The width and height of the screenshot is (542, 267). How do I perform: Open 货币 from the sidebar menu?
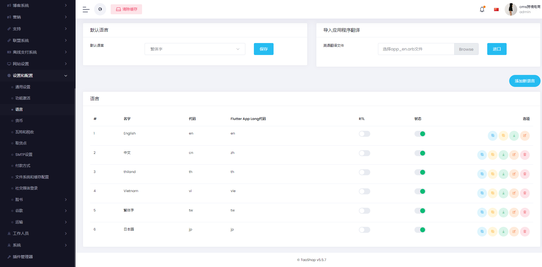click(19, 121)
